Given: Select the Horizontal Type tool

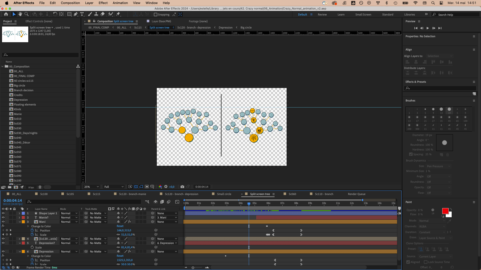Looking at the screenshot, I should click(x=82, y=14).
